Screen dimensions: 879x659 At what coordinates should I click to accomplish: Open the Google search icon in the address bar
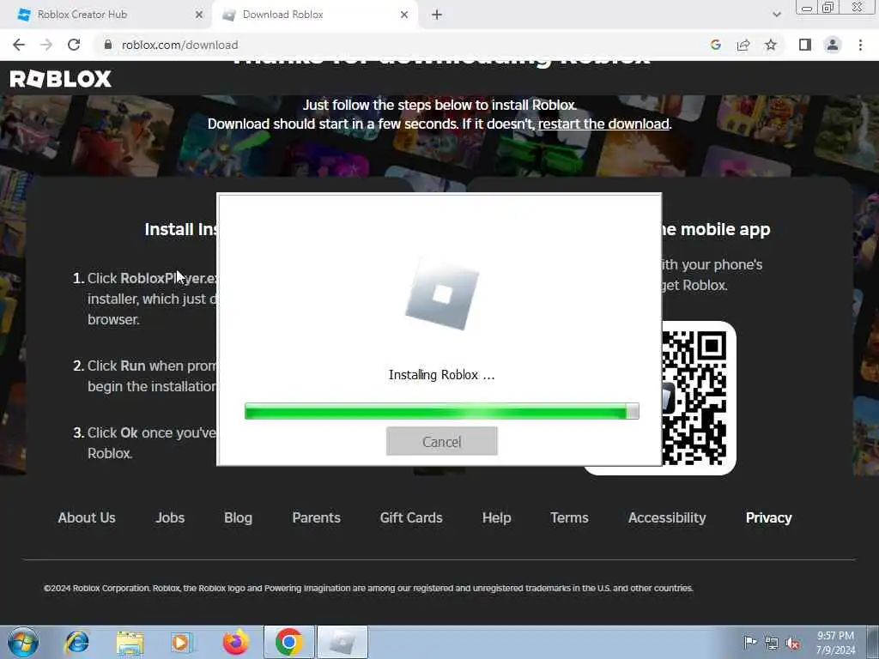point(715,45)
